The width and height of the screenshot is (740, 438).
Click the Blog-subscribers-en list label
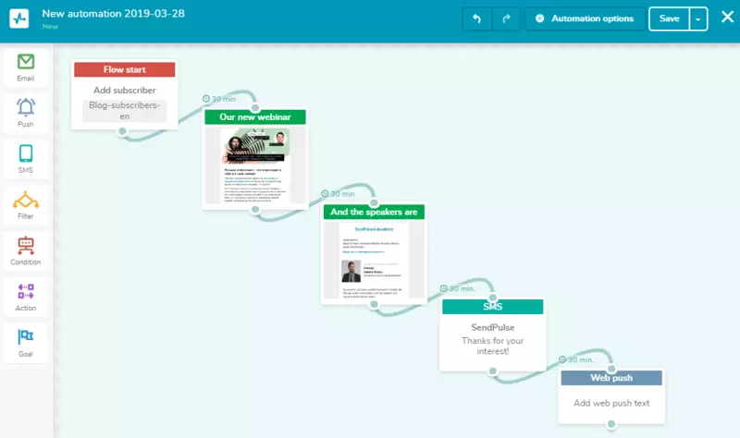pyautogui.click(x=125, y=111)
